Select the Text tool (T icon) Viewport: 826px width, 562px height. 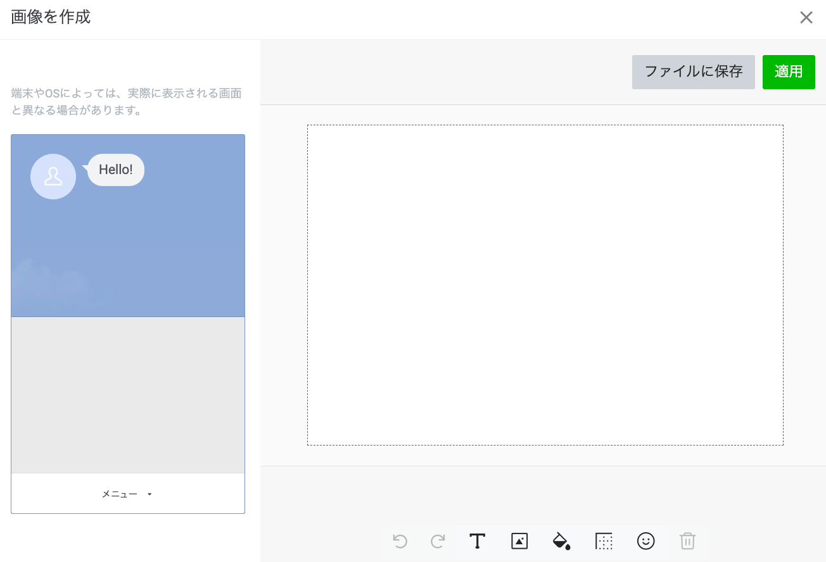(477, 541)
